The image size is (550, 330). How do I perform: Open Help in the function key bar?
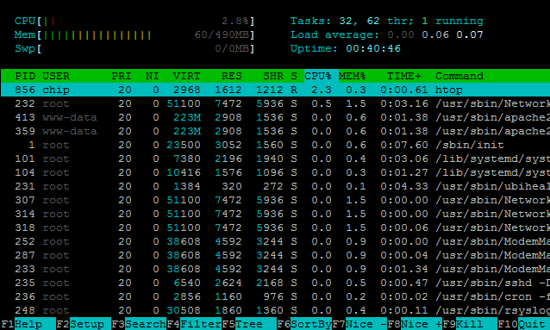(x=34, y=324)
